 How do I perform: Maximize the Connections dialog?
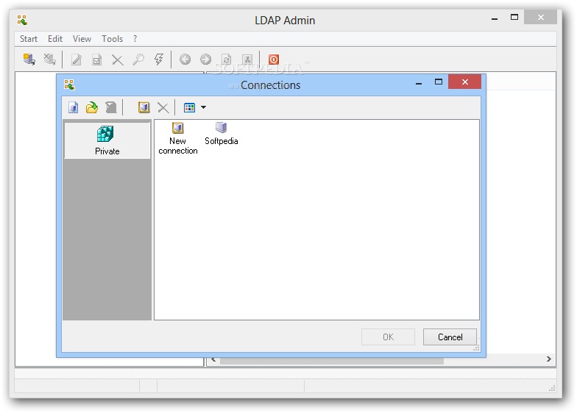pos(439,82)
